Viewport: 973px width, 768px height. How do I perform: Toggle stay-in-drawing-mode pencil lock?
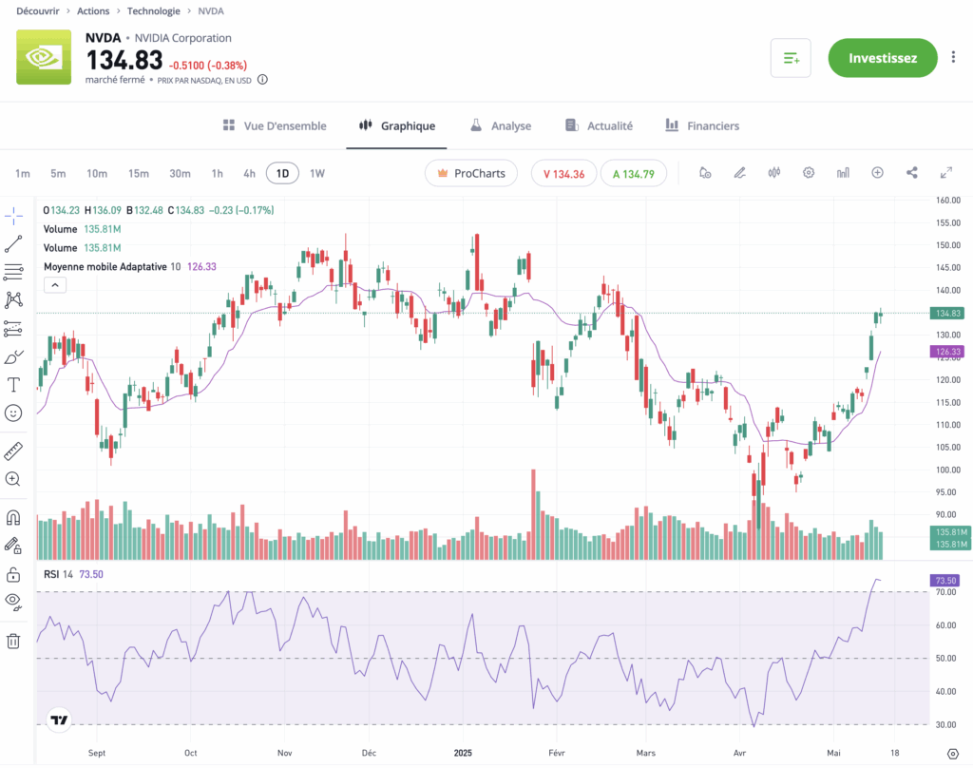(13, 546)
